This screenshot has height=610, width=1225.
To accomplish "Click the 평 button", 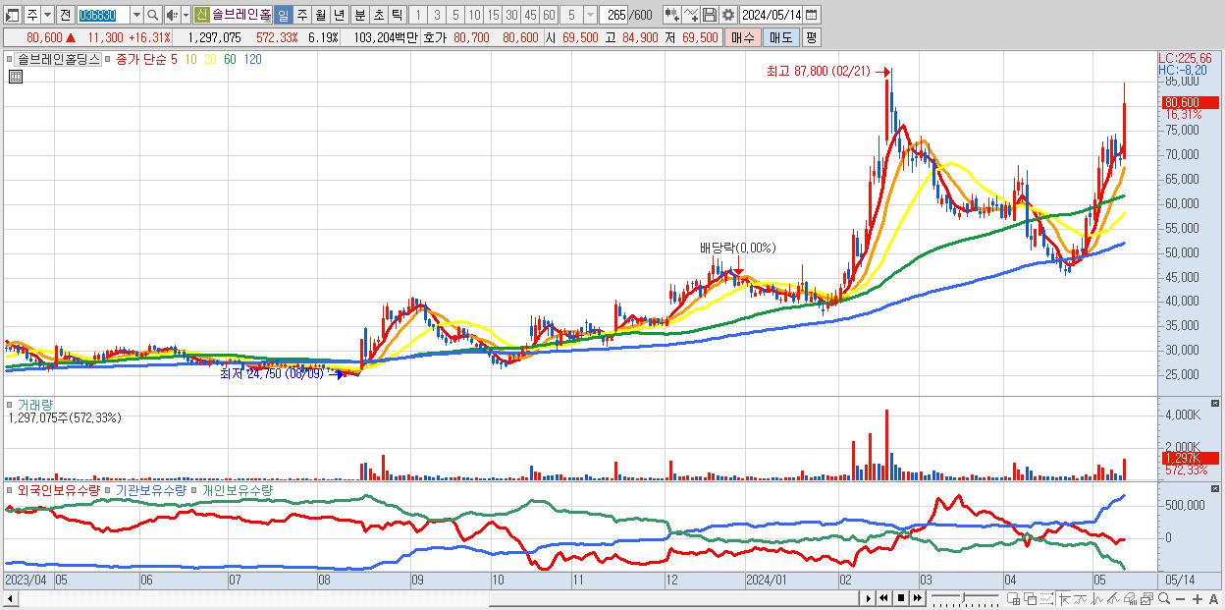I will (811, 37).
